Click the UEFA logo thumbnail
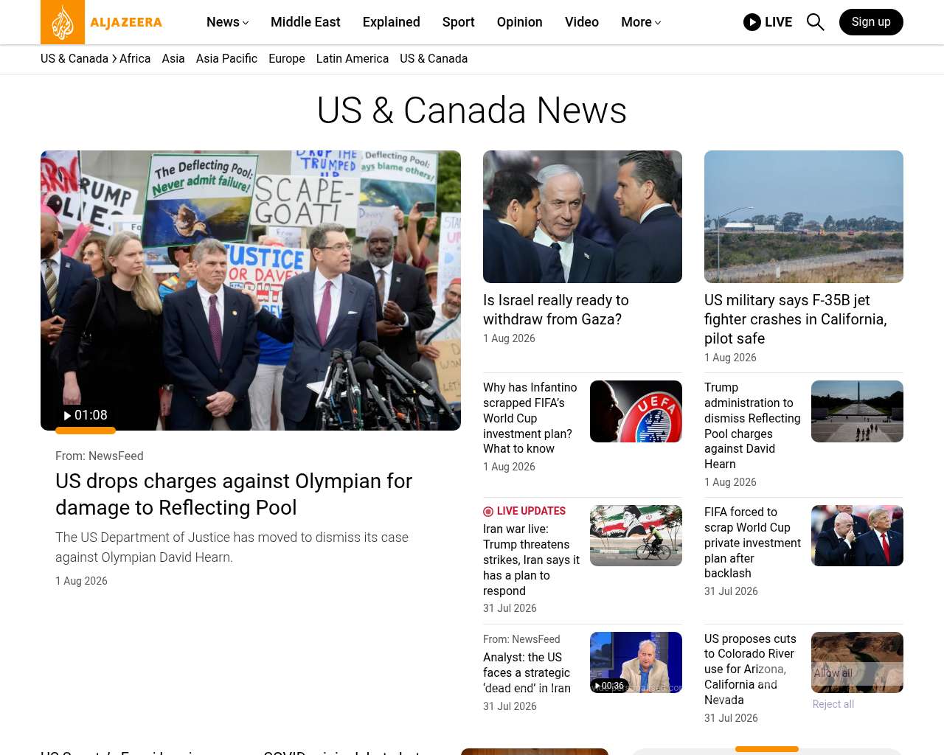 636,411
